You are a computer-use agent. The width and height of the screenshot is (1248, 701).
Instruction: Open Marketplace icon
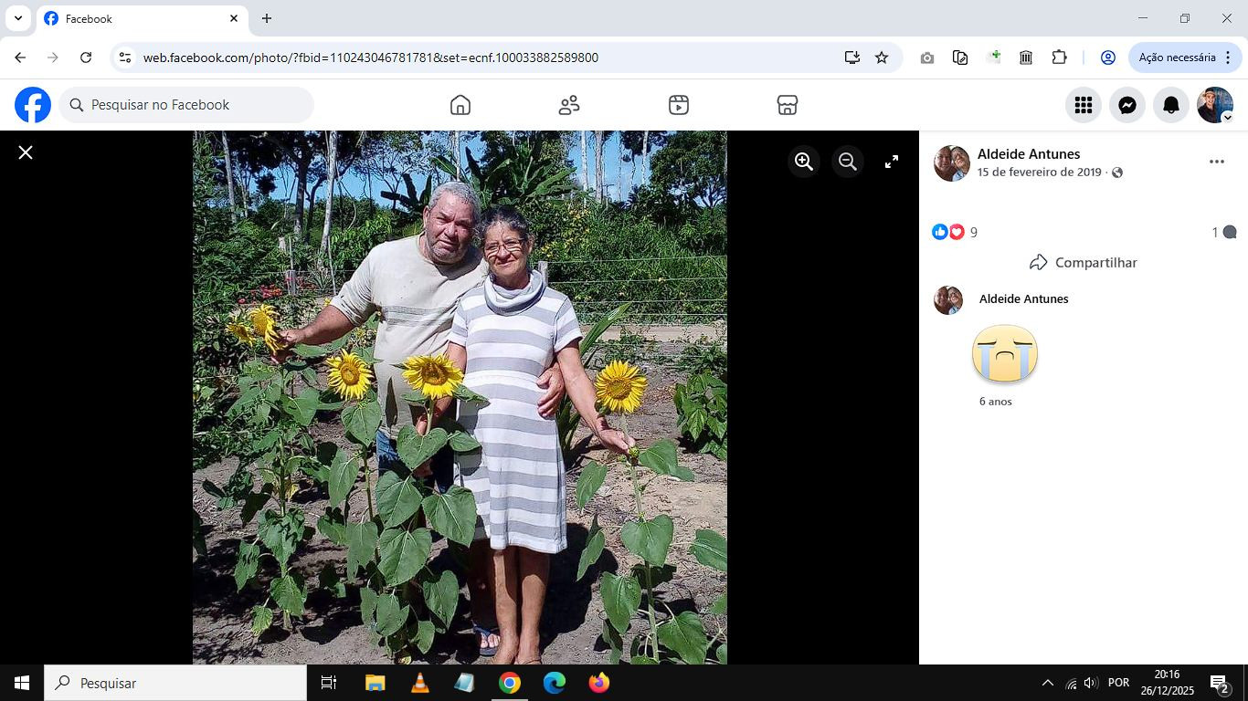788,105
